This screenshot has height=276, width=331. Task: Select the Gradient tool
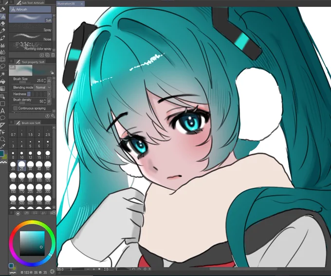2,88
